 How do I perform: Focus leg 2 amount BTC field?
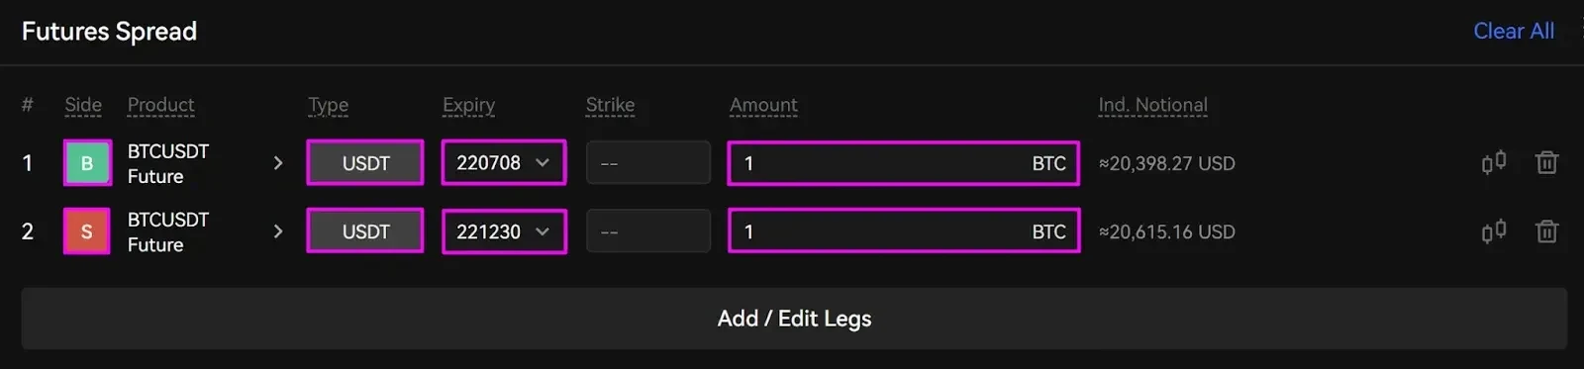click(904, 231)
